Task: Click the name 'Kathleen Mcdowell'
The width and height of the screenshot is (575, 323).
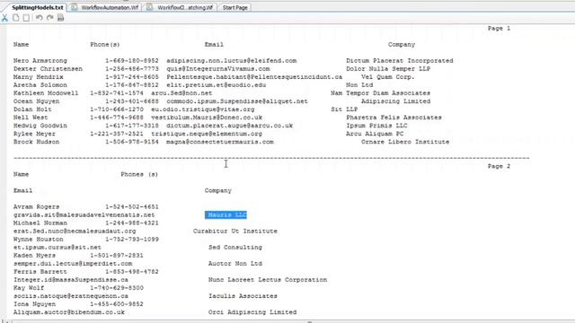Action: click(46, 93)
